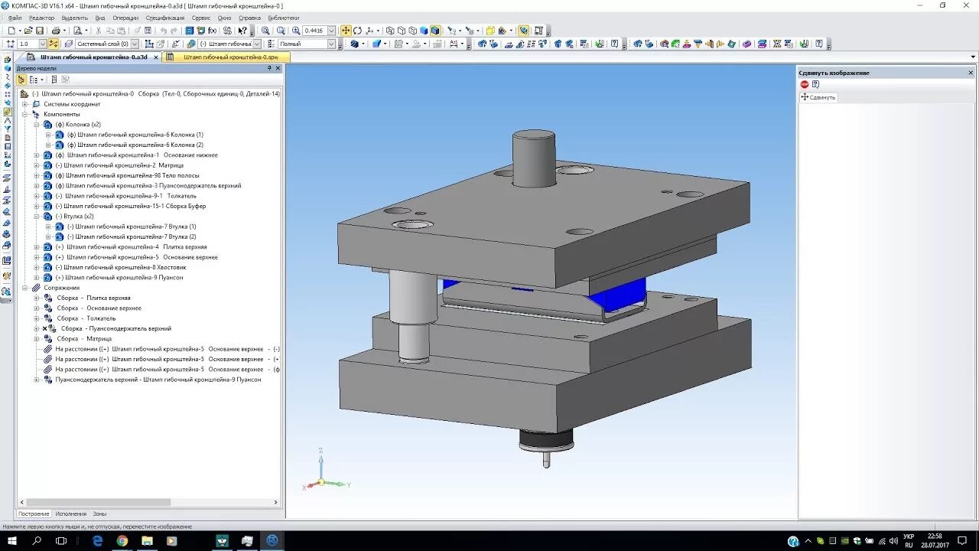Click the Open file folder icon
The image size is (979, 551).
[28, 31]
